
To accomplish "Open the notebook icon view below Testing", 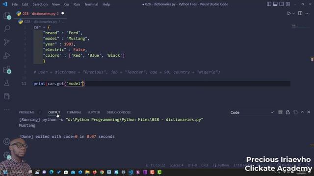I will point(6,96).
